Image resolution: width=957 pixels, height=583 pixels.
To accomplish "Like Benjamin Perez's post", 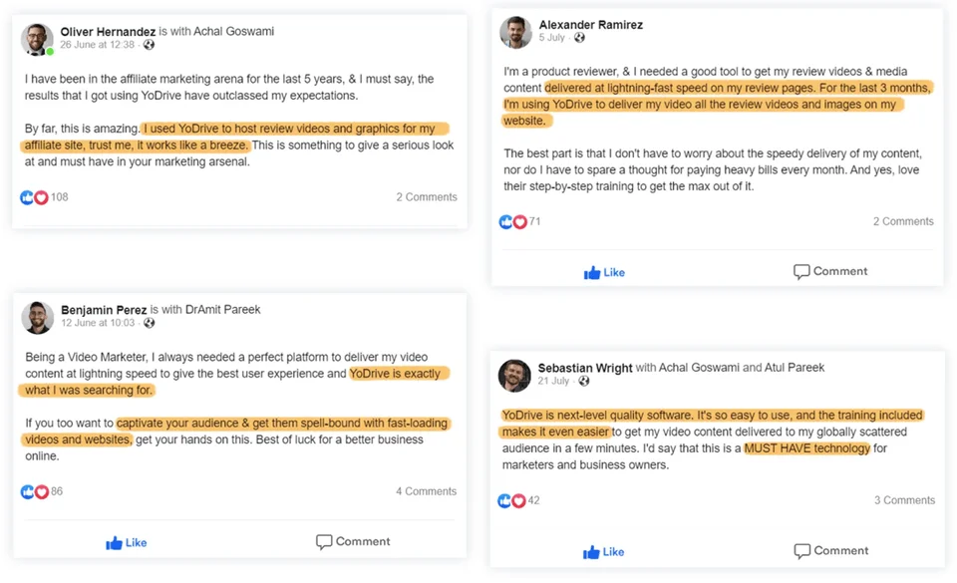I will point(127,542).
